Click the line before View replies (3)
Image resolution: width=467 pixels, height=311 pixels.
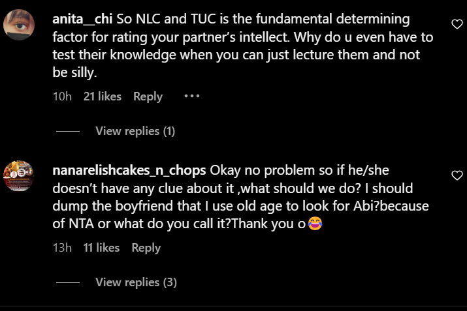(68, 282)
